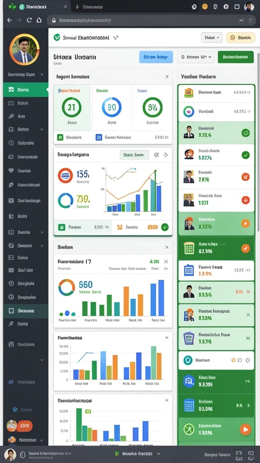Select the dark-teal highlighted sidebar item near bottom

pos(26,311)
